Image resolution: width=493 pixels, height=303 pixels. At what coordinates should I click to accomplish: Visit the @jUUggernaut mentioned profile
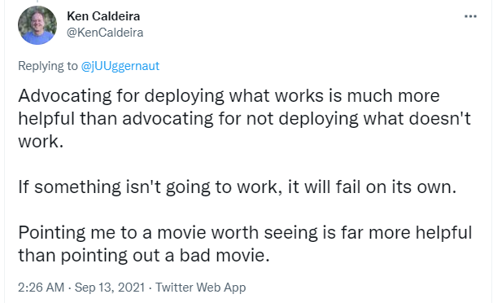click(120, 66)
